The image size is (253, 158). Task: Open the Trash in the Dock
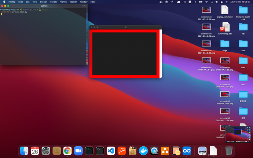pyautogui.click(x=229, y=151)
